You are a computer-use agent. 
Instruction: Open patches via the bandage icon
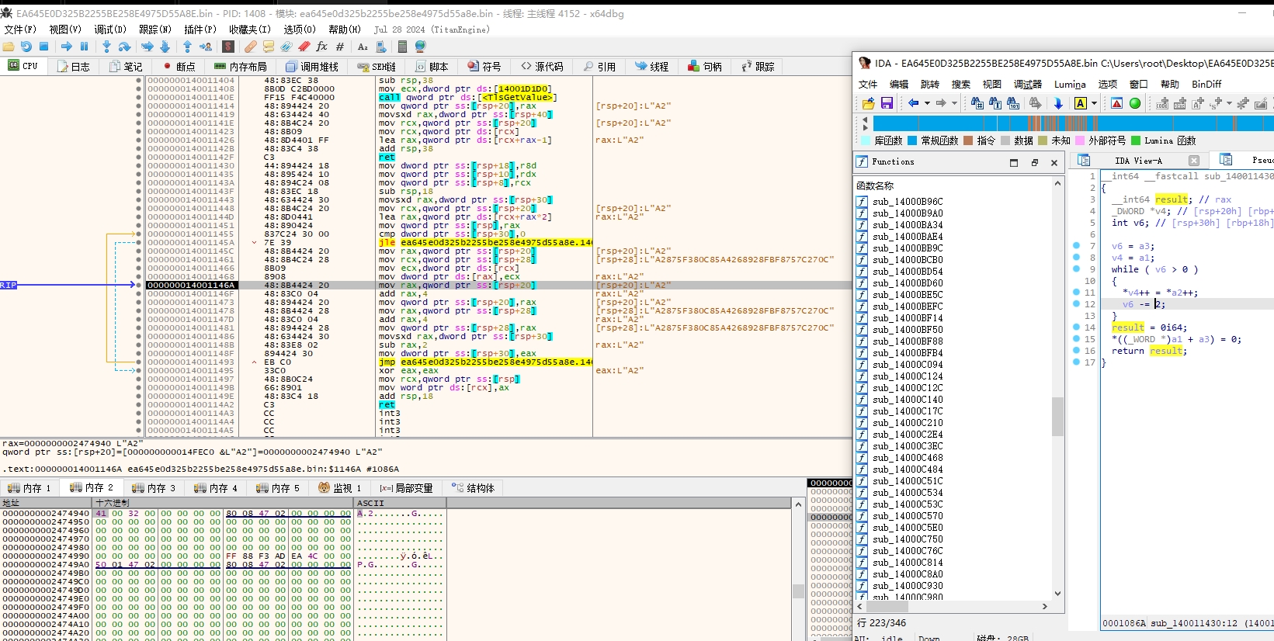(250, 47)
